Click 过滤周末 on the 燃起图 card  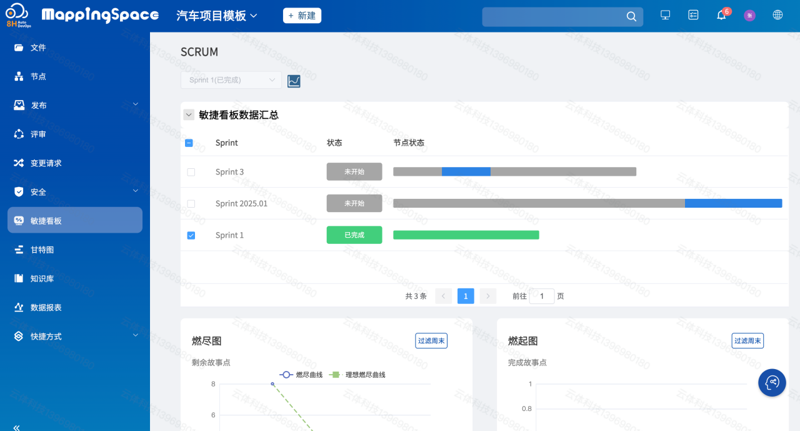tap(747, 341)
